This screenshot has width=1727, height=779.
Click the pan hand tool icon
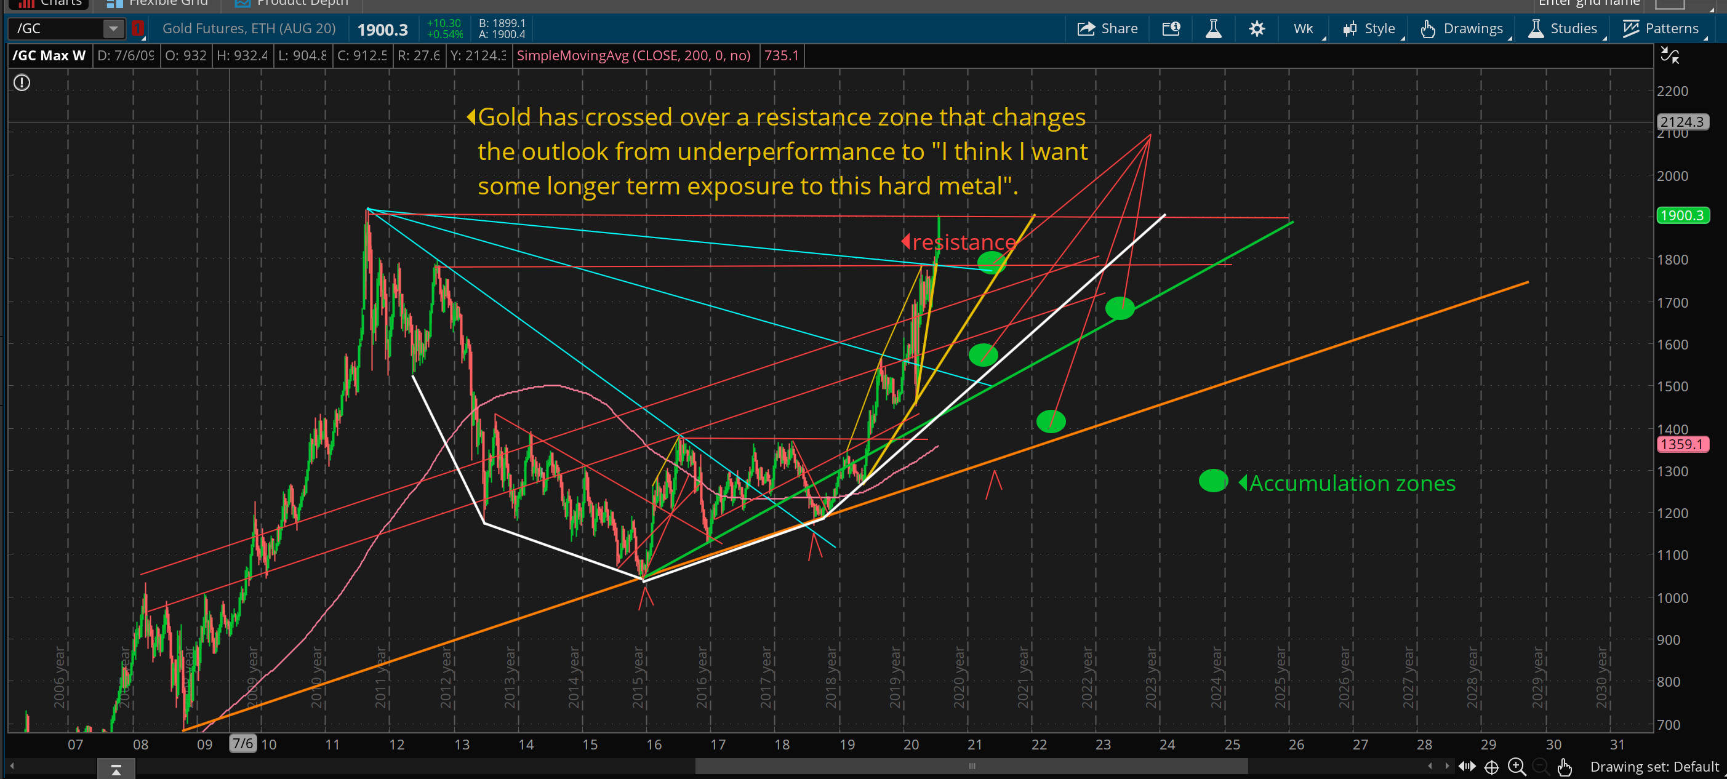click(1565, 766)
